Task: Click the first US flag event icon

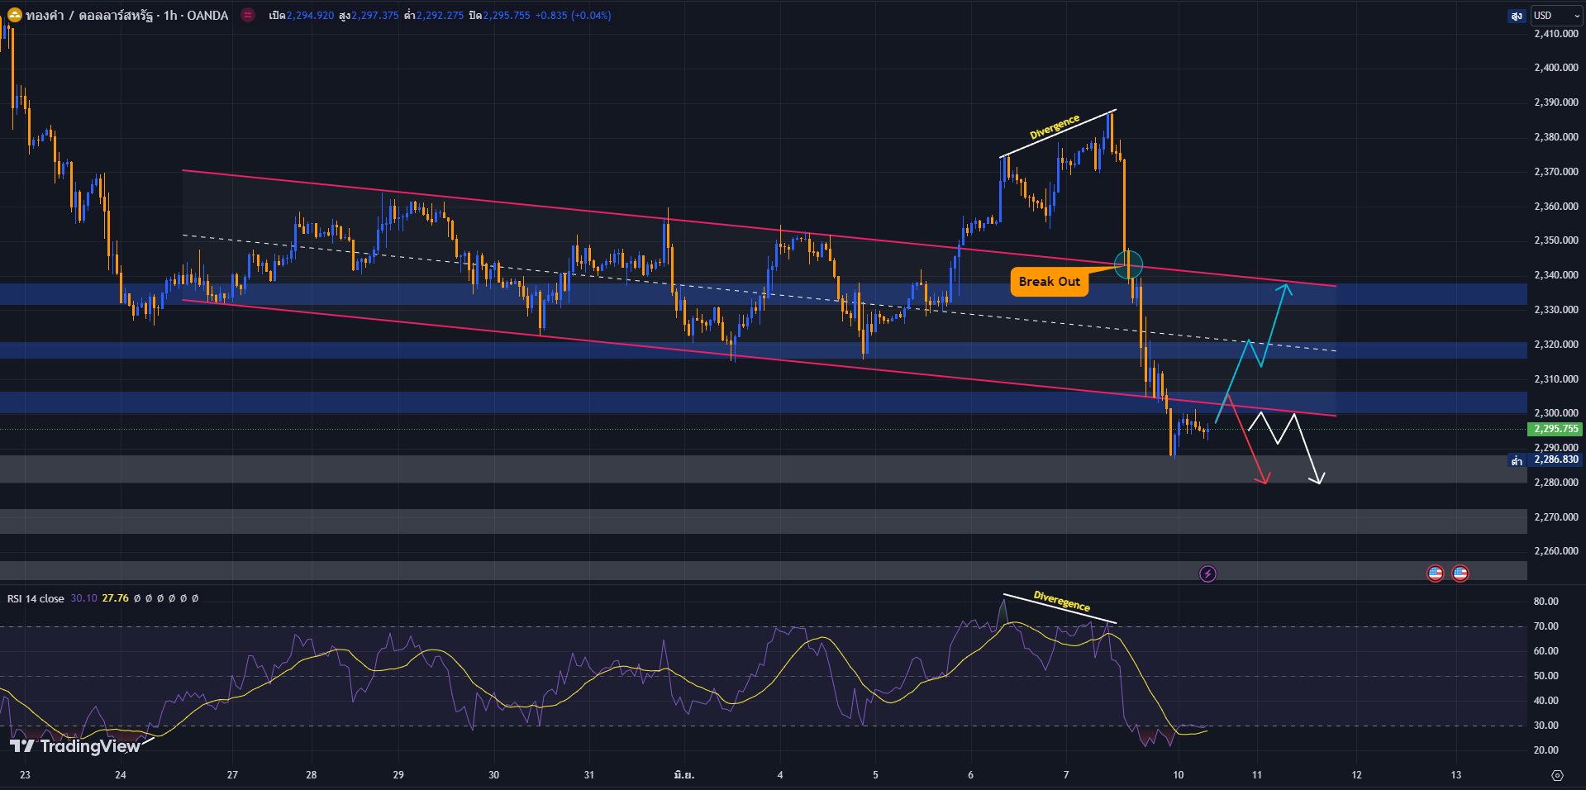Action: tap(1436, 573)
